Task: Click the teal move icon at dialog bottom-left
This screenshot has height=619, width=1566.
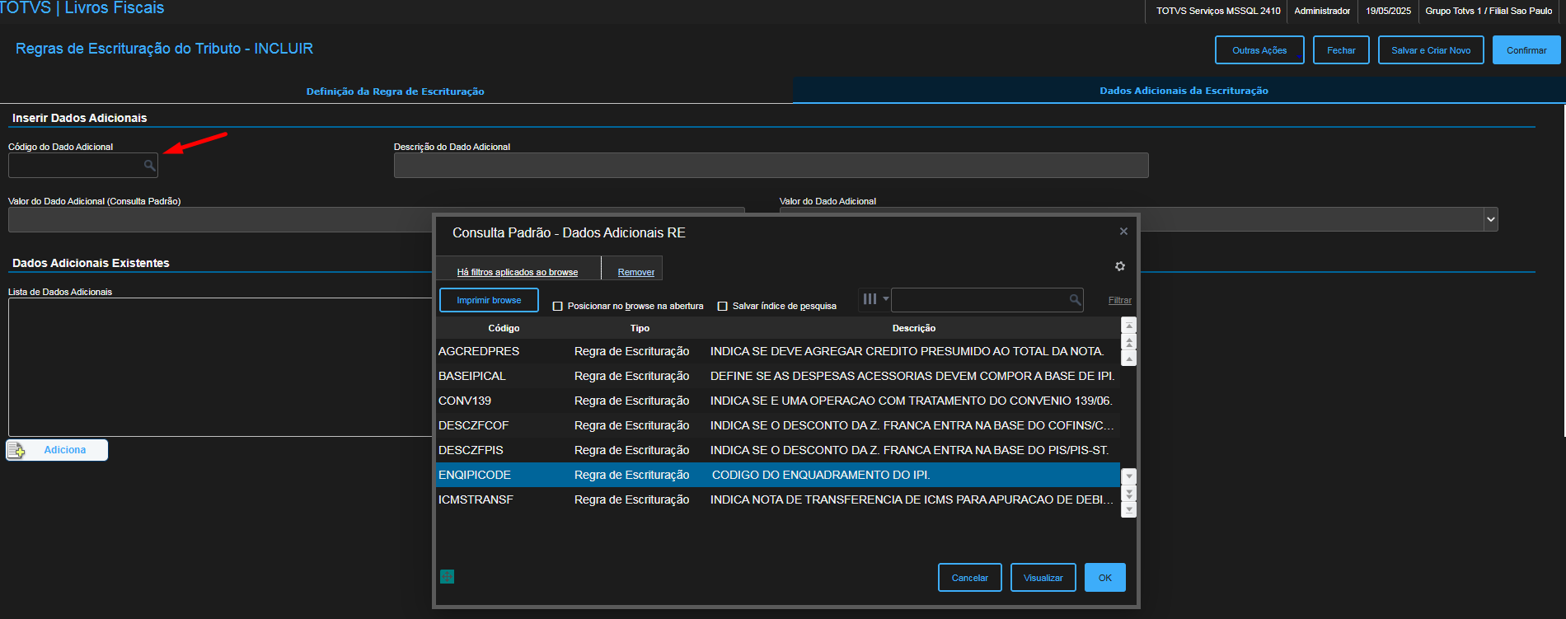Action: click(x=447, y=577)
